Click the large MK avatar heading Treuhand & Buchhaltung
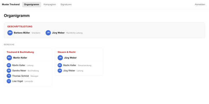The image size is (209, 104). coord(9,58)
